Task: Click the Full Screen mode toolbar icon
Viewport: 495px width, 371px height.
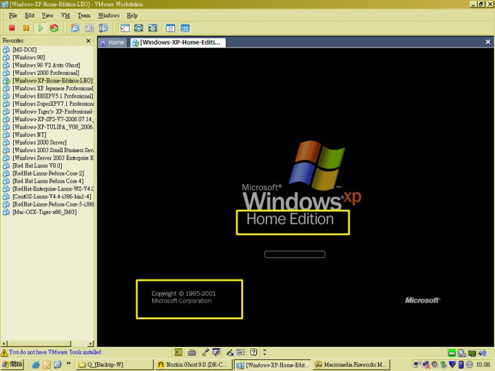Action: point(153,28)
